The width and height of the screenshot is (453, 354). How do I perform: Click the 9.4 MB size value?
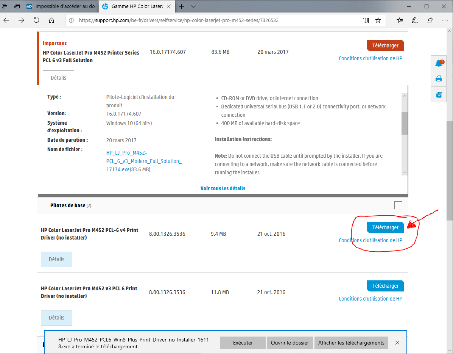(x=218, y=234)
